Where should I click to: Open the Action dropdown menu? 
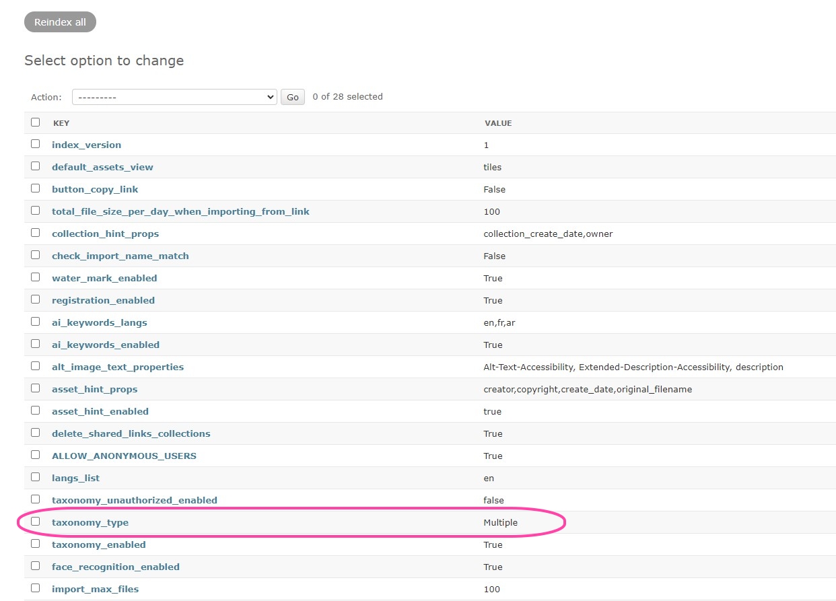click(174, 97)
